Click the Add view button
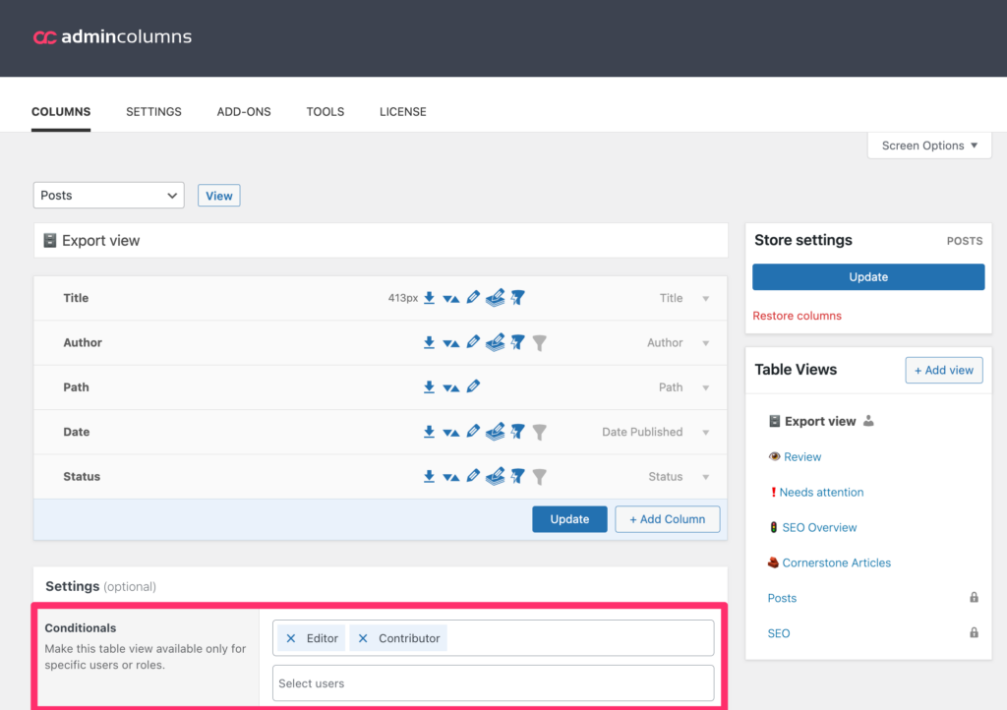 943,371
